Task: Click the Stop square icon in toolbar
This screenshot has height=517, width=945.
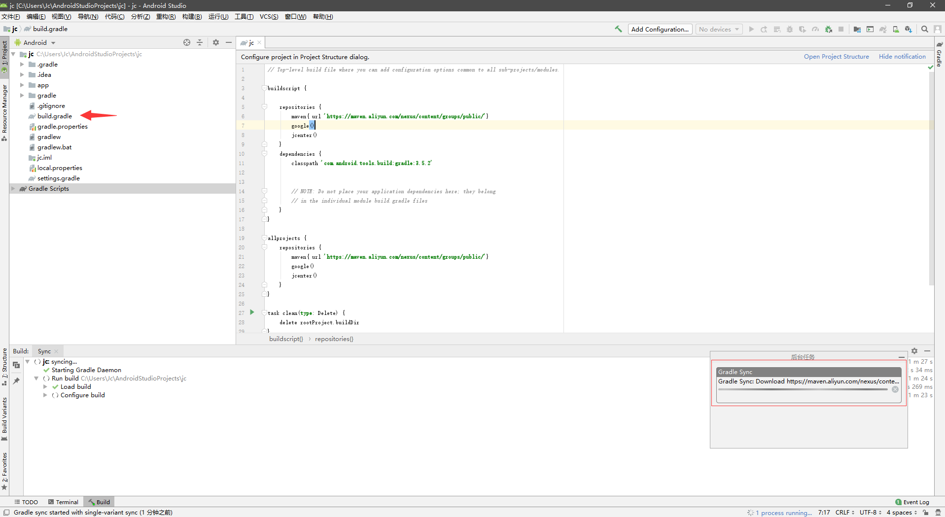Action: [841, 29]
